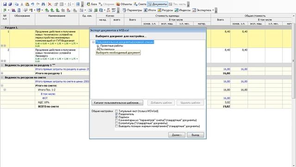296x167 pixels.
Task: Click the Paste clipboard icon
Action: (27, 4)
